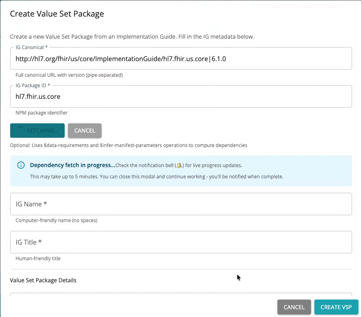This screenshot has width=361, height=317.
Task: Click the canonical URL containing version 6.1.0
Action: 121,59
